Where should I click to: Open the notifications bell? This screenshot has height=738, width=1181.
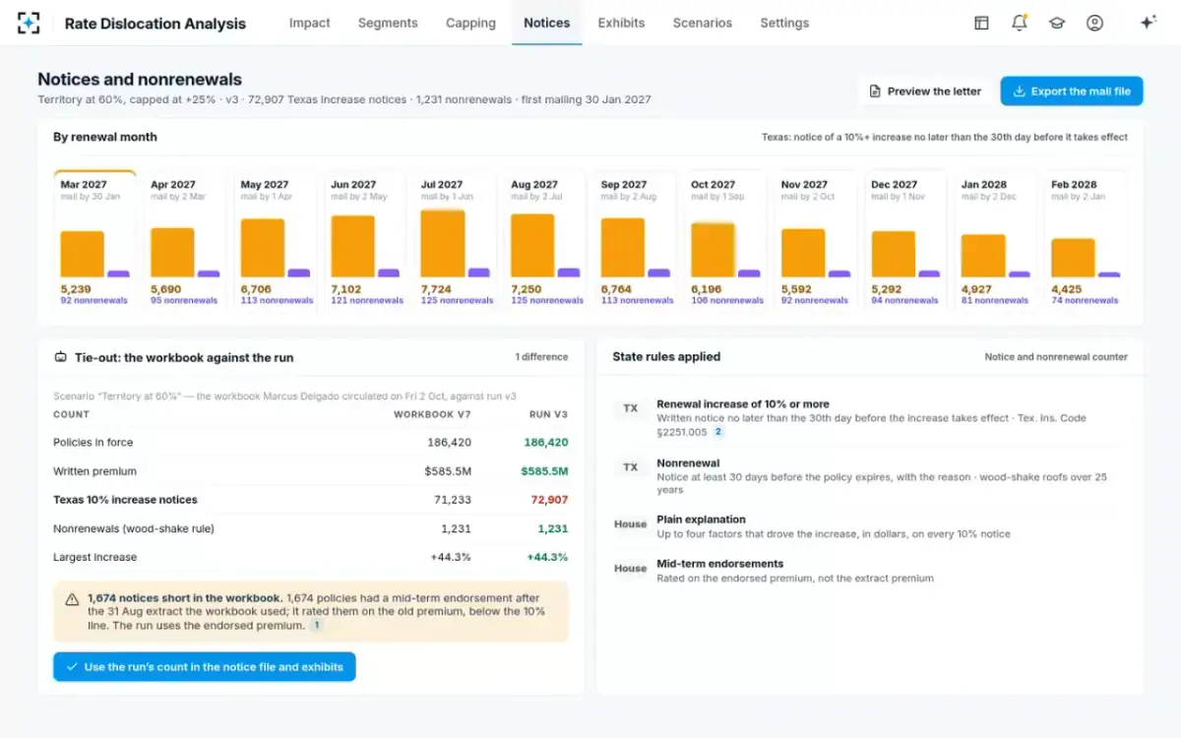point(1020,23)
